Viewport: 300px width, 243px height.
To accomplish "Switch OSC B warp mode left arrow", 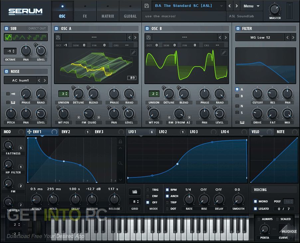I will click(169, 117).
